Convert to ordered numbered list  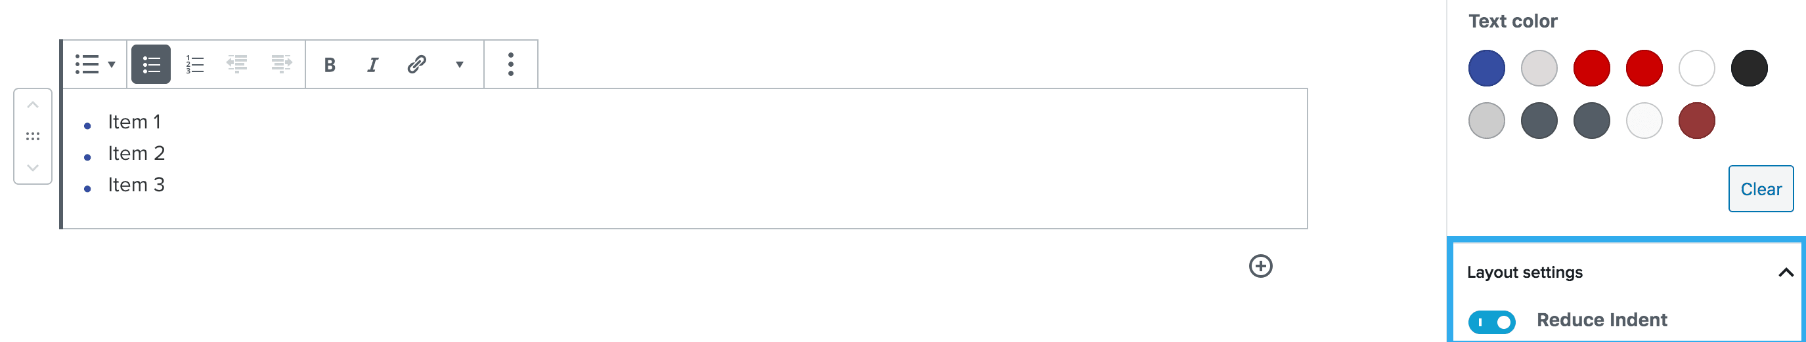195,65
